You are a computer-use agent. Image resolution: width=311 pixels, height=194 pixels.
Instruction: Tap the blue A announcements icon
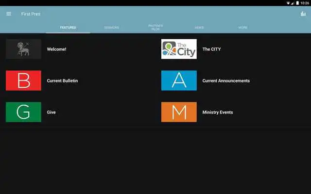179,81
